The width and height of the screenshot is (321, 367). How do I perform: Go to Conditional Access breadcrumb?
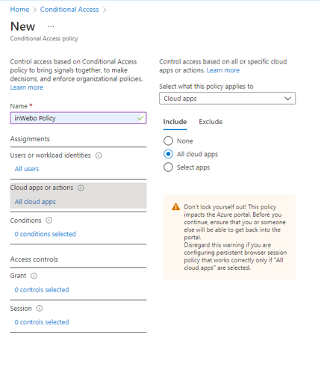[x=69, y=10]
